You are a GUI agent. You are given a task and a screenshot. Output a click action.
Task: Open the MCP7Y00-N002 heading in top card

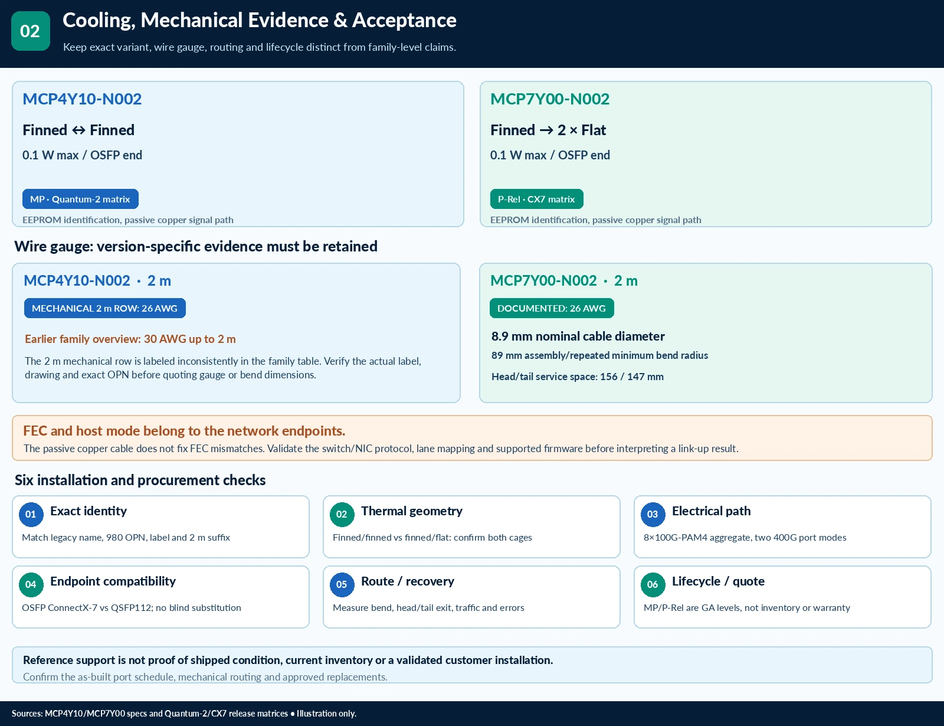[550, 99]
